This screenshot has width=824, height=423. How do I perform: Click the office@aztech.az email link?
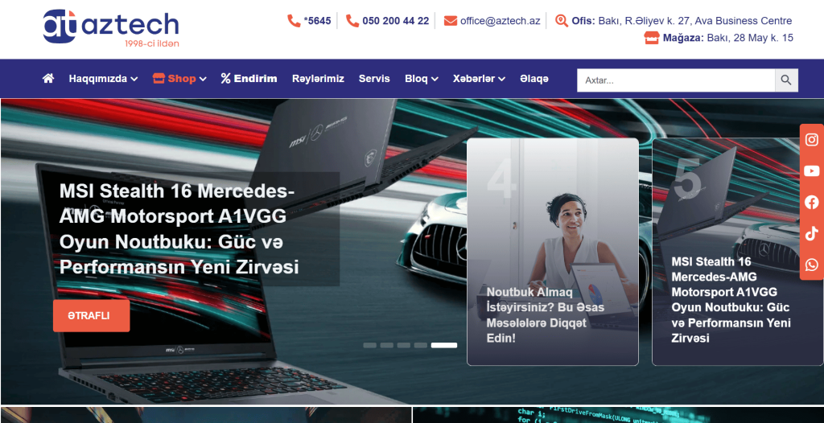click(499, 21)
